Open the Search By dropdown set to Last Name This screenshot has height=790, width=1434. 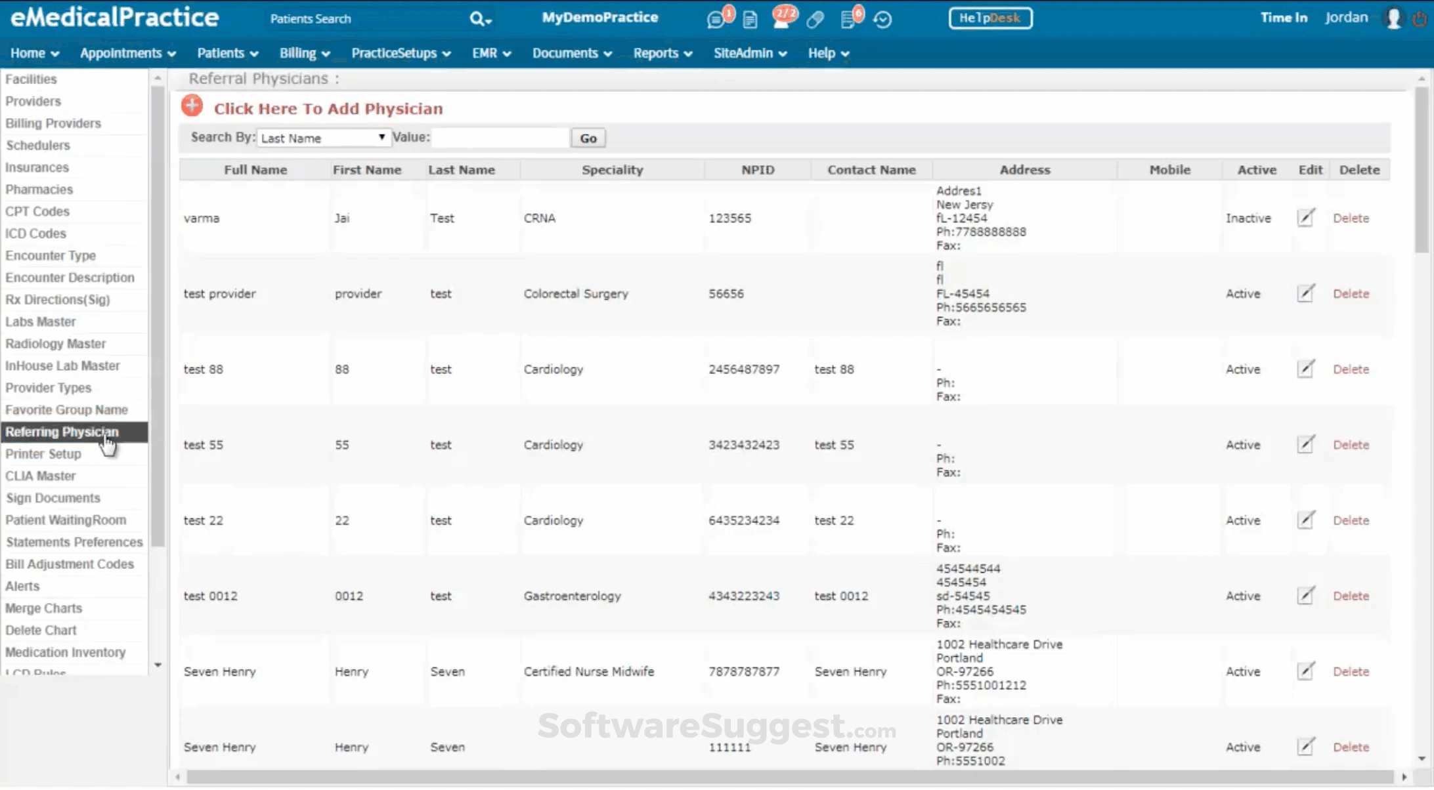323,137
